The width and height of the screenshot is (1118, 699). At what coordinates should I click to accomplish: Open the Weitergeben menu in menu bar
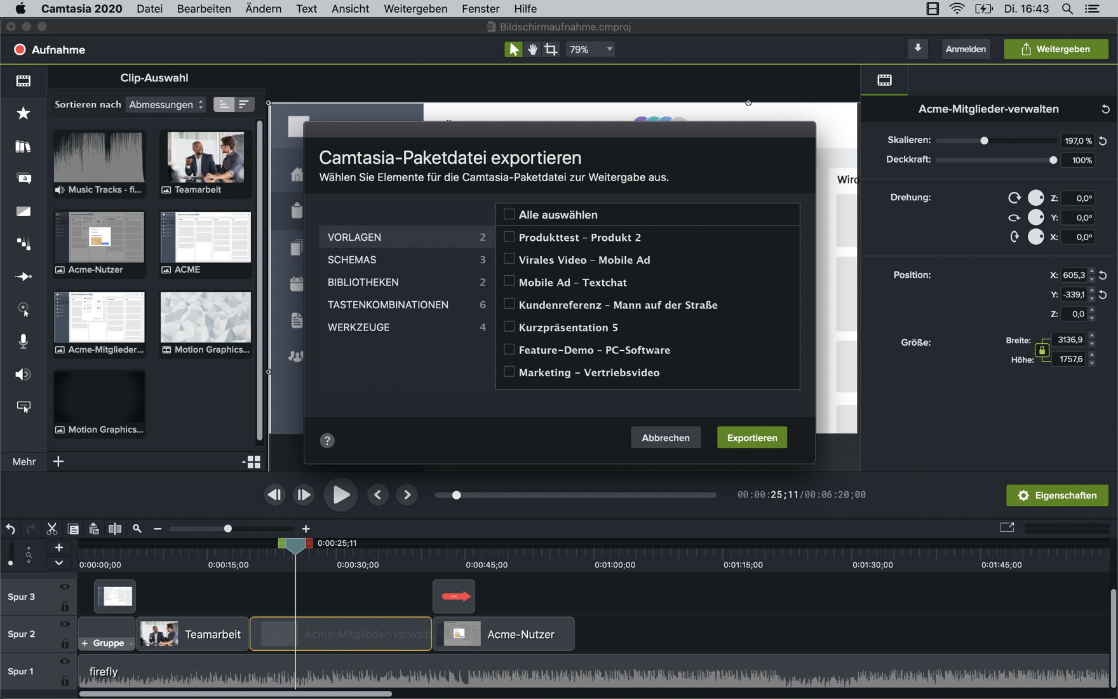pos(415,9)
